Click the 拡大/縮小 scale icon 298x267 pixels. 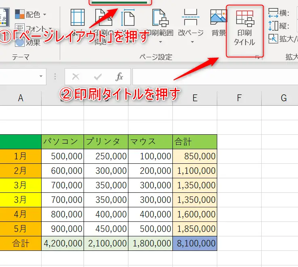(x=273, y=39)
